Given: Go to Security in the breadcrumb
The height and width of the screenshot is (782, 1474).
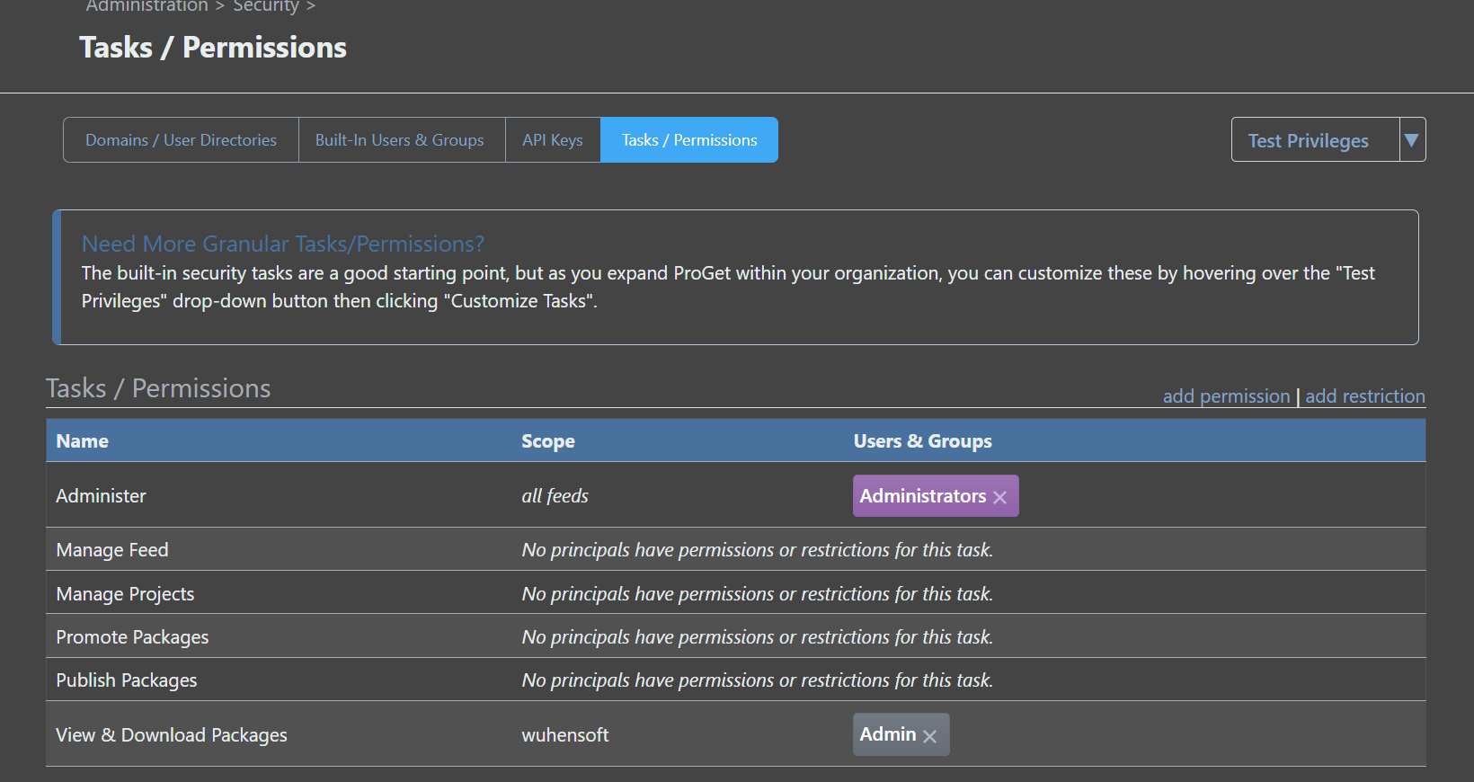Looking at the screenshot, I should tap(265, 6).
